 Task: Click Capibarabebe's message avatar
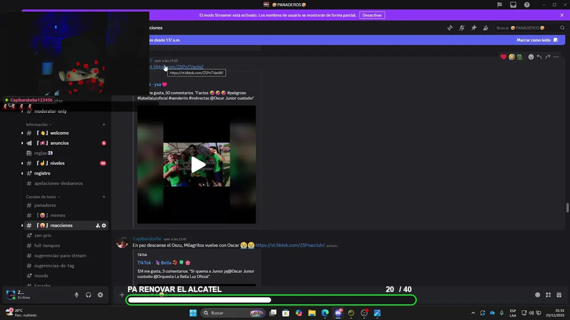tap(122, 242)
